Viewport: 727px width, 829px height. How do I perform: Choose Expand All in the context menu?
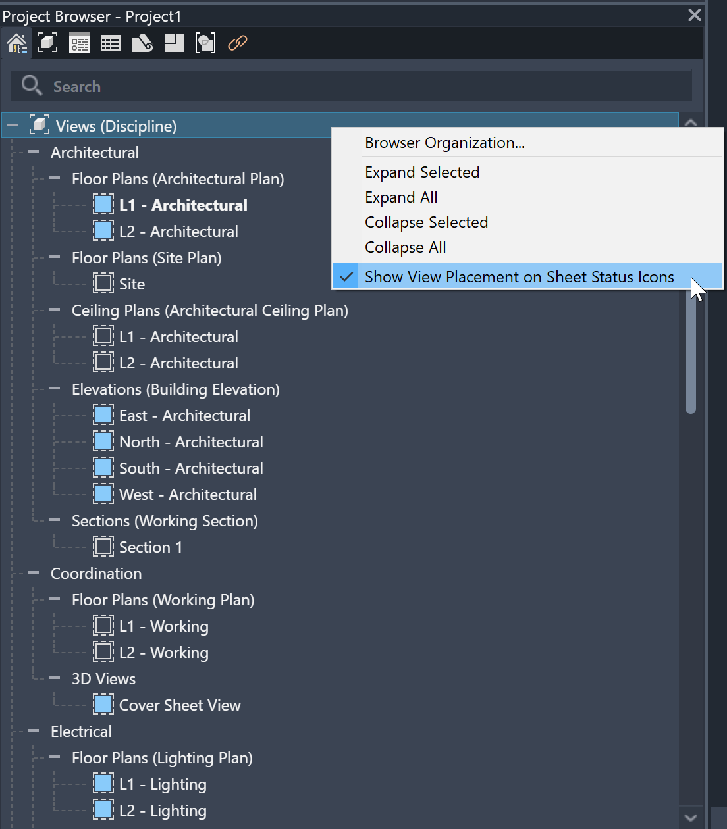401,197
